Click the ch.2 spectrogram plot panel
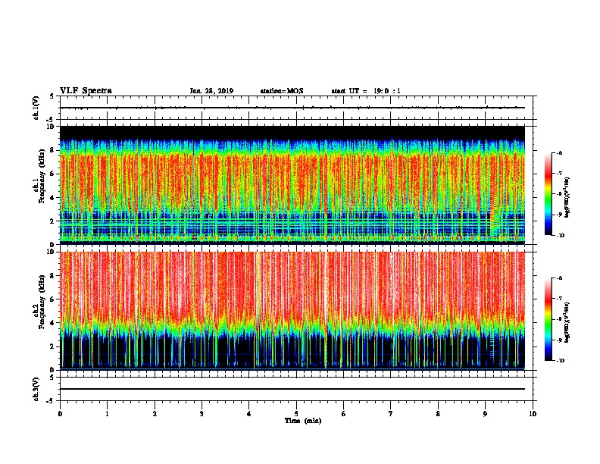The height and width of the screenshot is (464, 600). (292, 311)
